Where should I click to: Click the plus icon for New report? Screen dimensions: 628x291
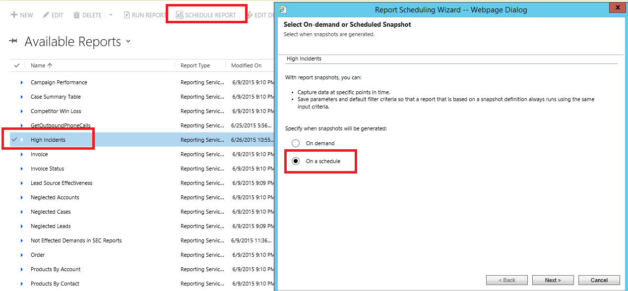coord(14,15)
